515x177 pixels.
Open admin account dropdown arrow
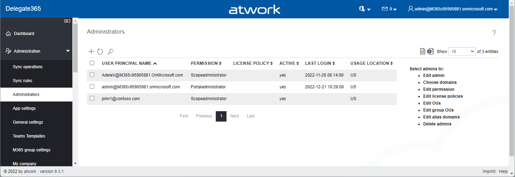click(x=496, y=10)
